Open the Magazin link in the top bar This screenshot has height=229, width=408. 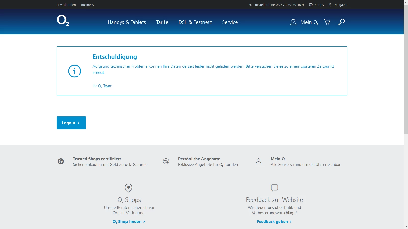[x=341, y=5]
